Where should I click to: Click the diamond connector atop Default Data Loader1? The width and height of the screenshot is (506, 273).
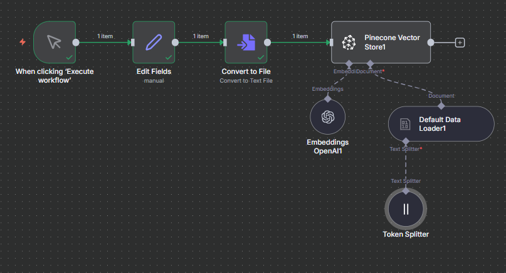(441, 105)
